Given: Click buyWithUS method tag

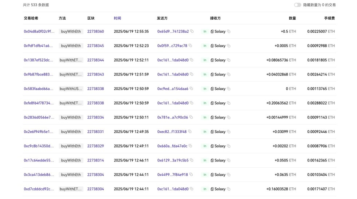Looking at the screenshot, I should (71, 89).
